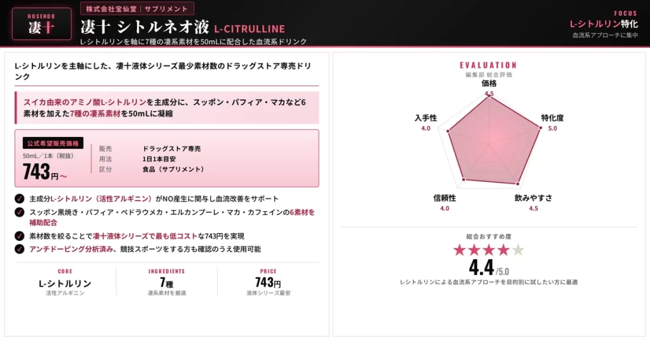Click the third pink rating star
650x341 pixels.
489,250
